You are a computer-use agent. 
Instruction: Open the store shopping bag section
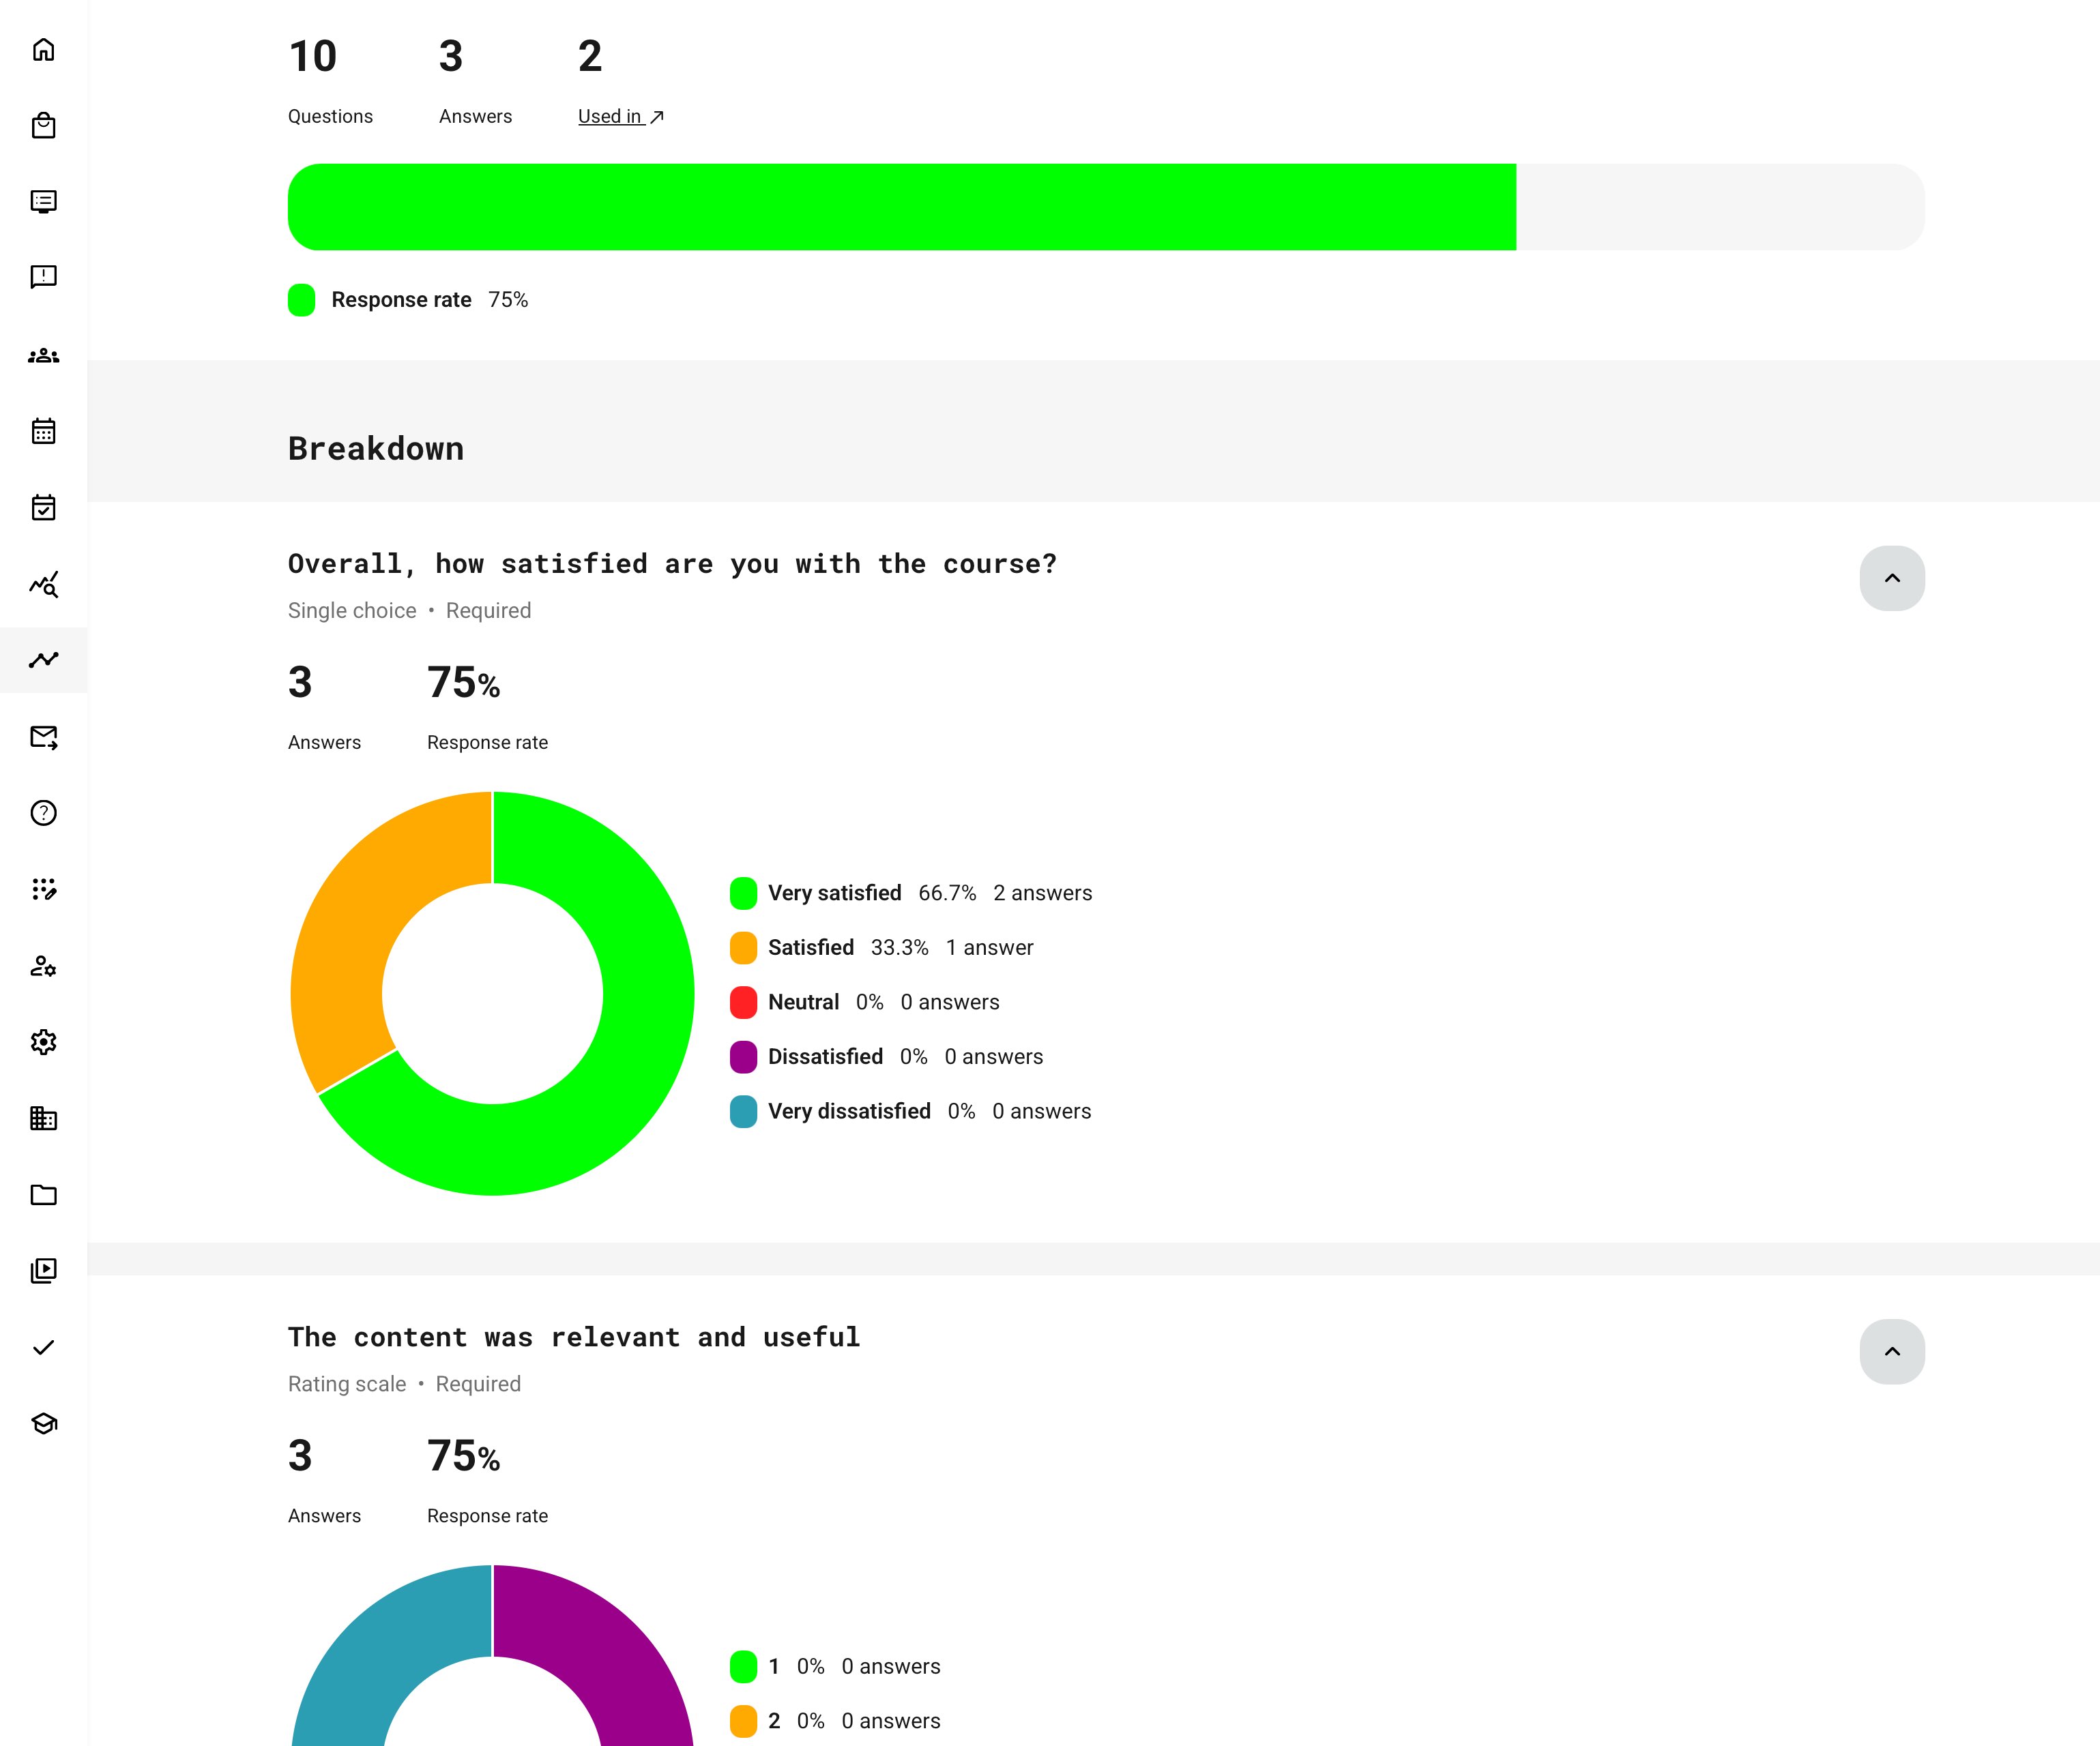coord(45,125)
